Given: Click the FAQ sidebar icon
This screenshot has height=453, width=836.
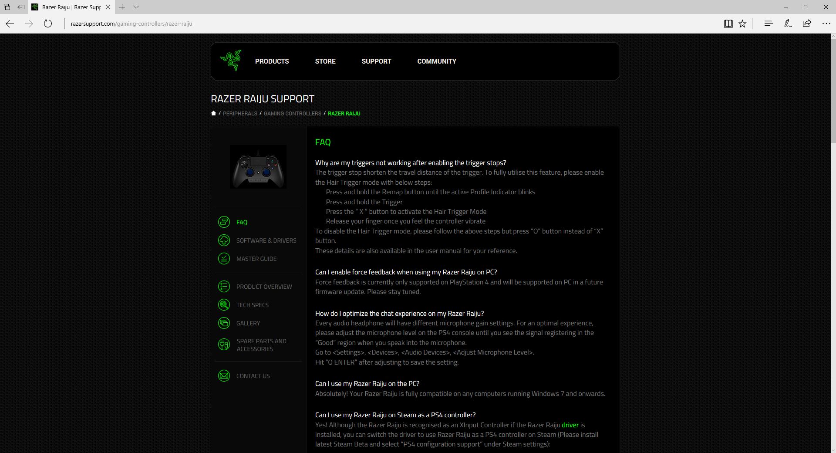Looking at the screenshot, I should (224, 222).
